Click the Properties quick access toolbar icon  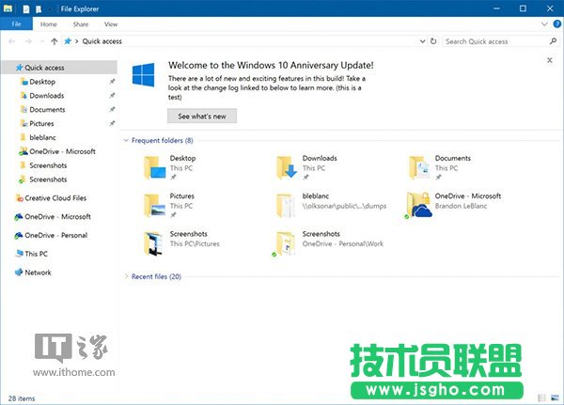click(26, 9)
